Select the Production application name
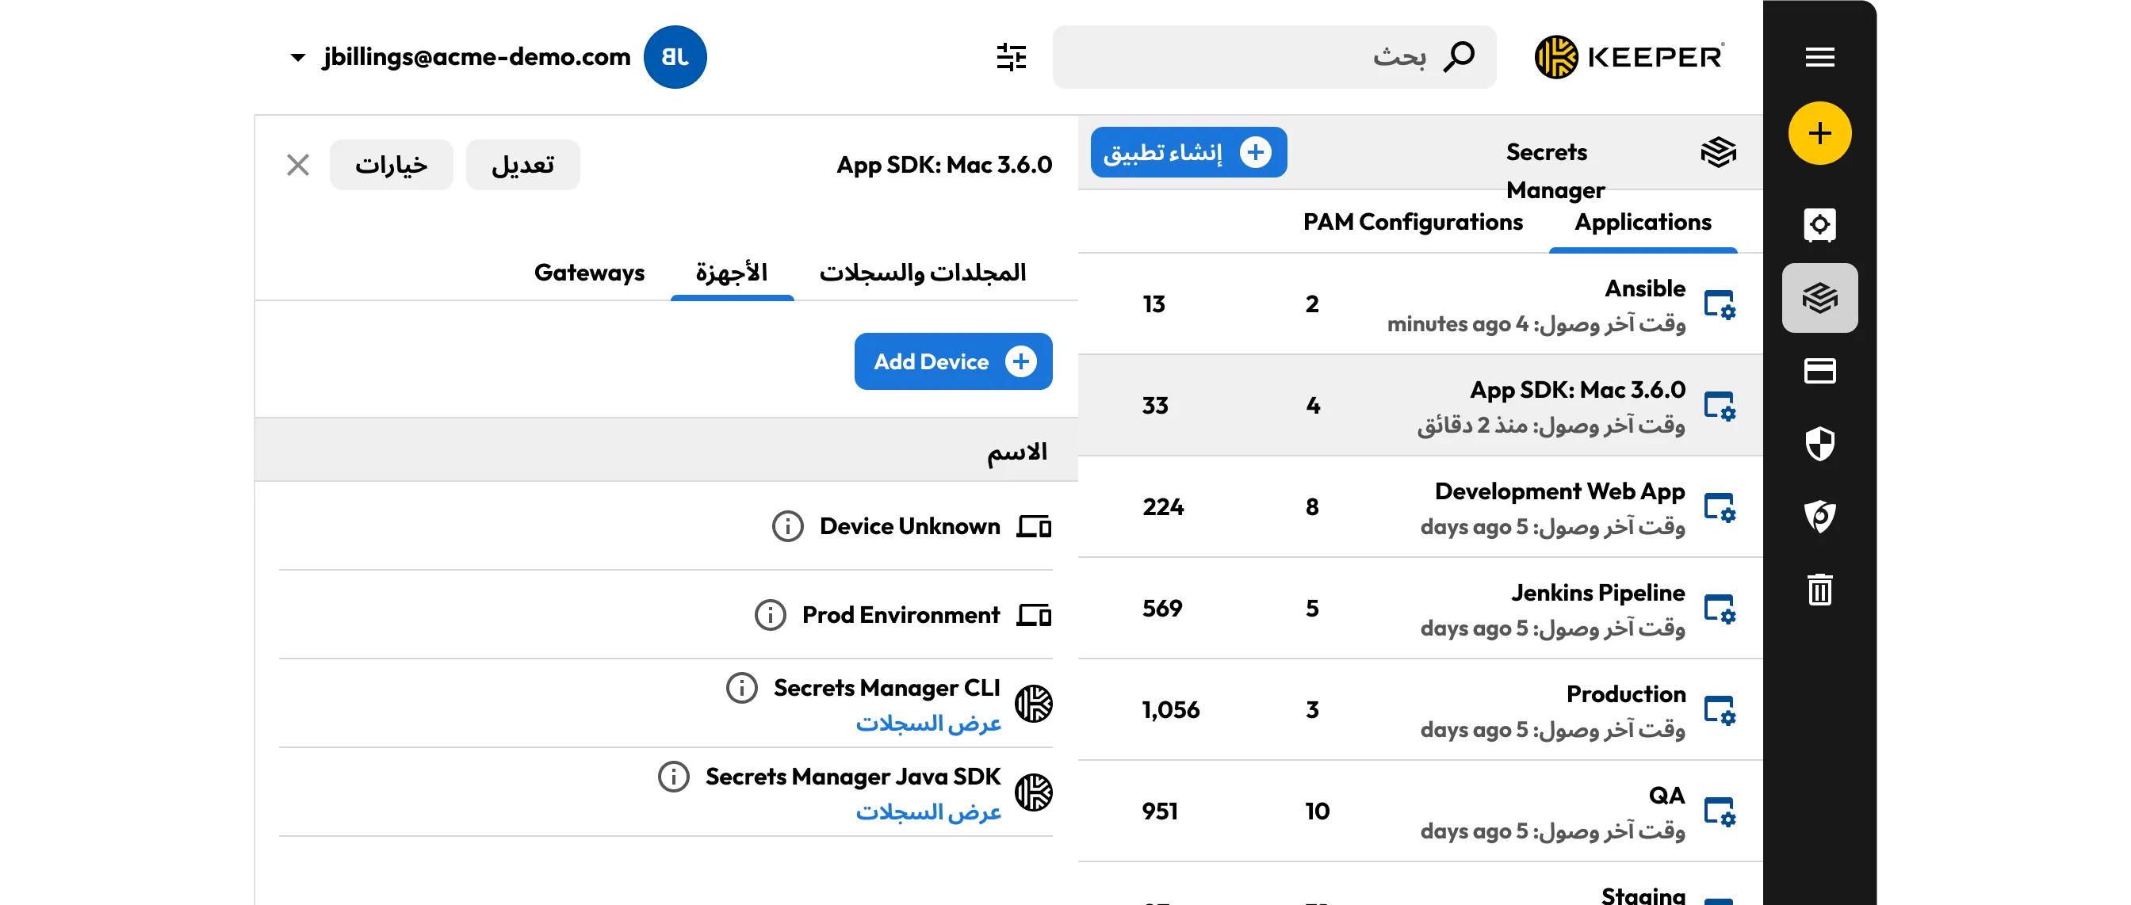Screen dimensions: 2131x905 [1625, 694]
